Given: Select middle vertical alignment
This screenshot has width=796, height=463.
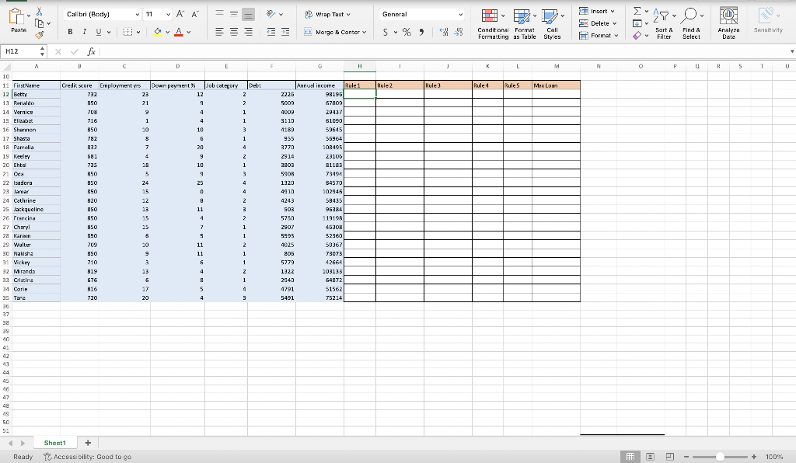Looking at the screenshot, I should (x=233, y=14).
